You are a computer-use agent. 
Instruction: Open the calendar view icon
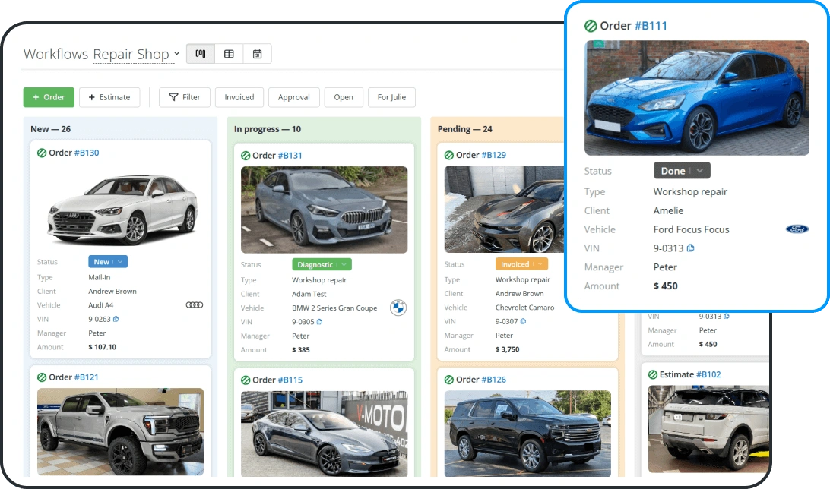point(257,54)
